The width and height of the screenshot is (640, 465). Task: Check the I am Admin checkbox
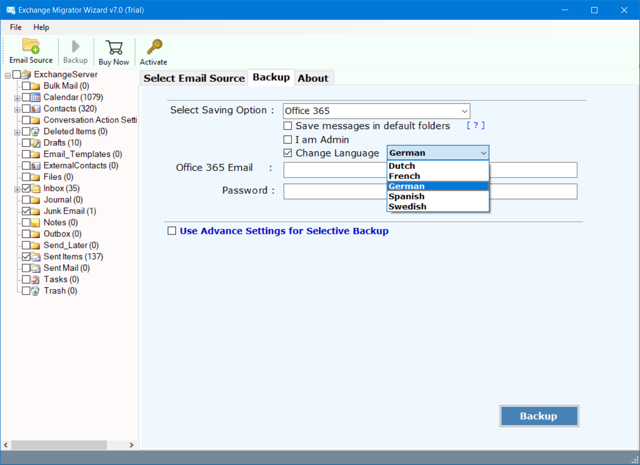[288, 140]
